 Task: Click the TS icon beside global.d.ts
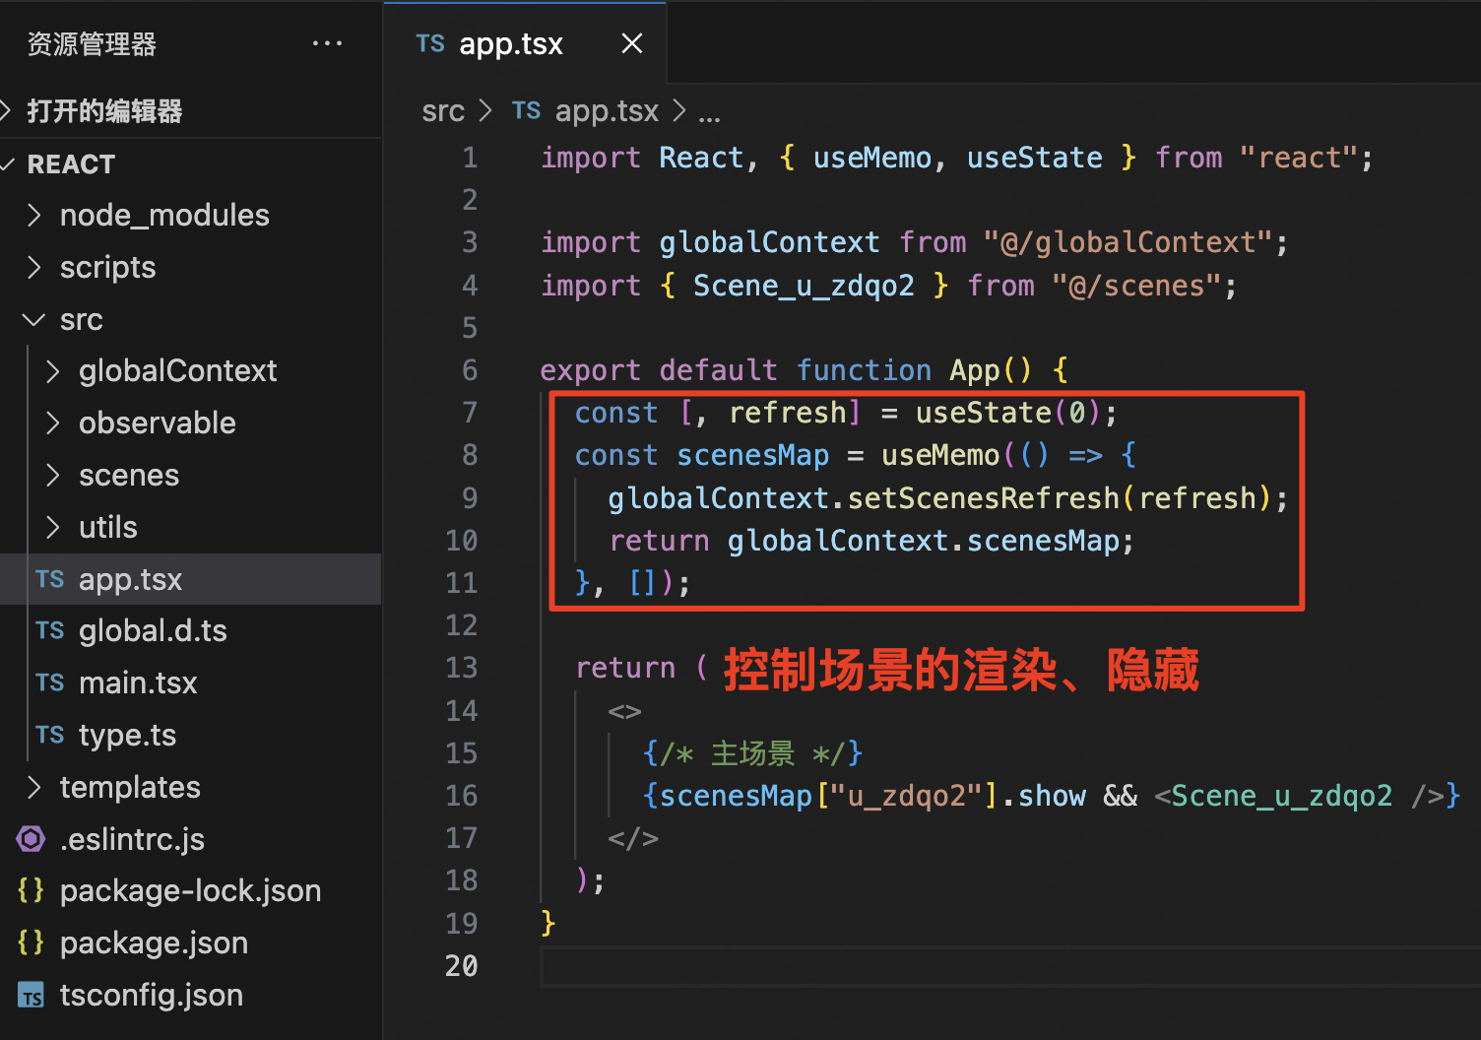click(50, 631)
